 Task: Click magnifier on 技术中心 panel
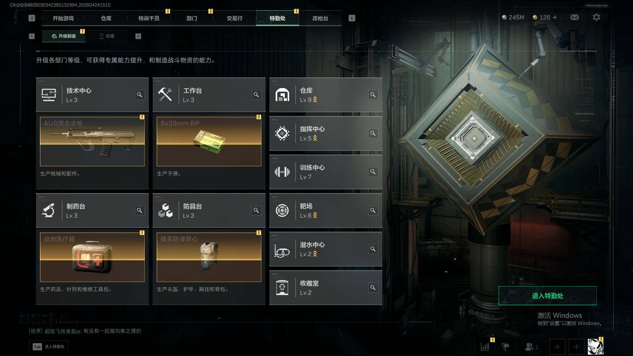139,95
